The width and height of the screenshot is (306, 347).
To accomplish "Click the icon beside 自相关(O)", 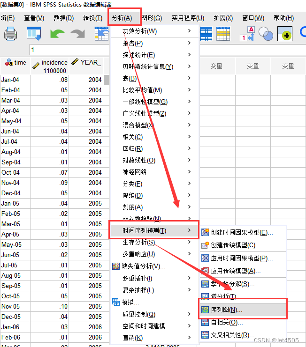I will tap(205, 323).
